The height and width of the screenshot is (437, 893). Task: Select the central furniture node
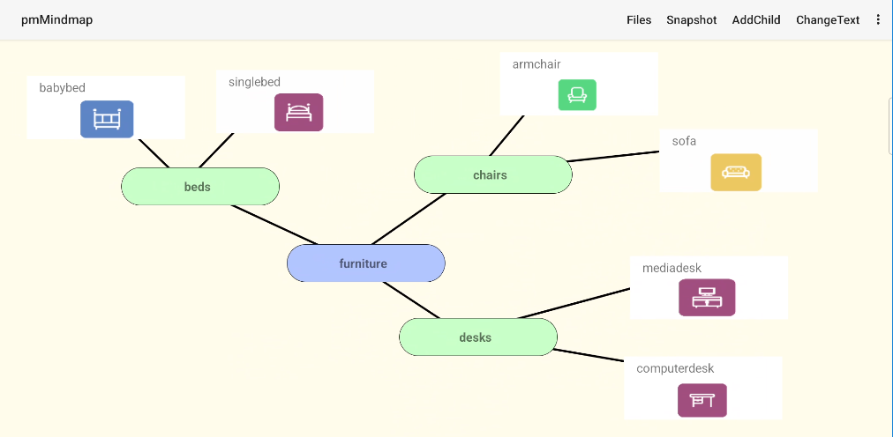(365, 263)
